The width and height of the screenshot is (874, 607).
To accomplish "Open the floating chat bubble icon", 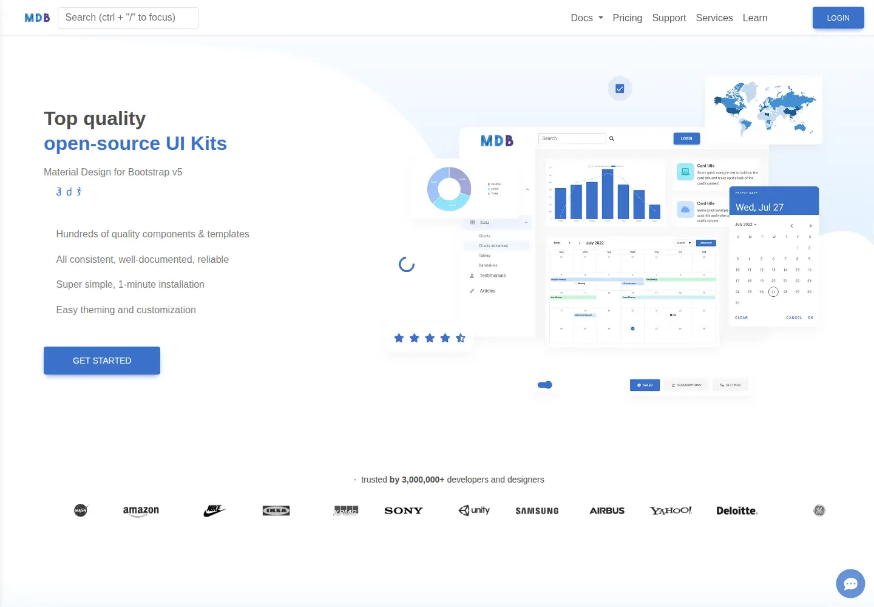I will pyautogui.click(x=850, y=584).
